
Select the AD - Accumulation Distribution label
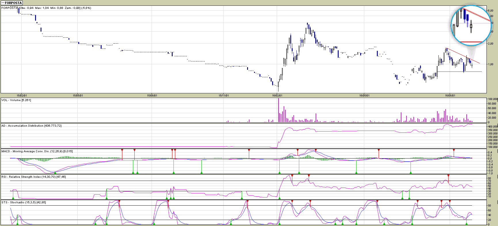[x=31, y=126]
